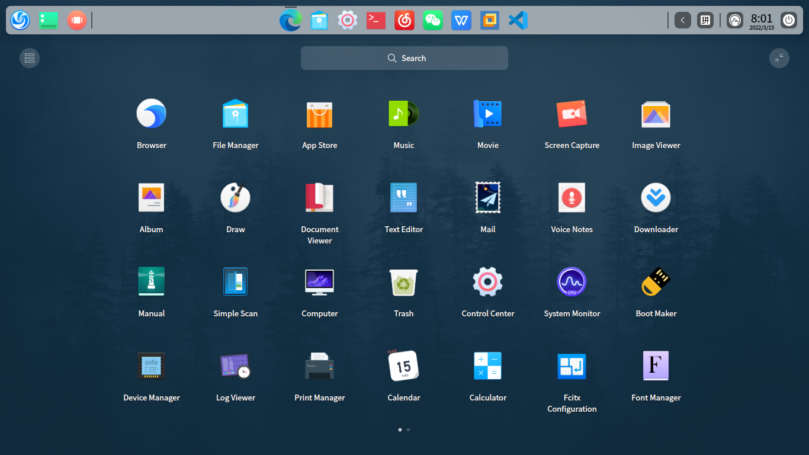809x455 pixels.
Task: Open the Mail app
Action: click(x=488, y=198)
